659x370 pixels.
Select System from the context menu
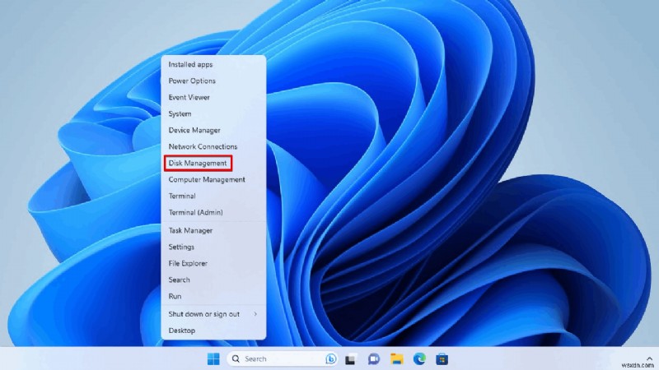(x=213, y=113)
